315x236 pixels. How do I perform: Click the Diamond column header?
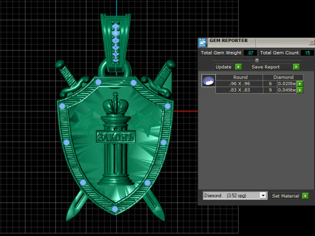coord(283,77)
